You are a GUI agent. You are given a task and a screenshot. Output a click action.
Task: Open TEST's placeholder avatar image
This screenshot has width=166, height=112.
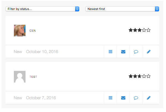(x=20, y=77)
